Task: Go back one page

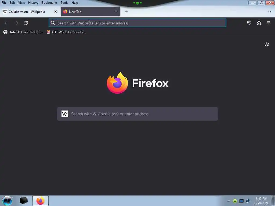Action: [6, 23]
